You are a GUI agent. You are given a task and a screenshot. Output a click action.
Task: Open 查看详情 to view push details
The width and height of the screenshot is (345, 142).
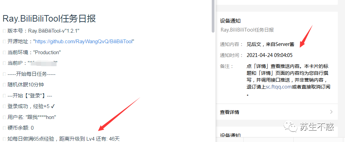[277, 112]
